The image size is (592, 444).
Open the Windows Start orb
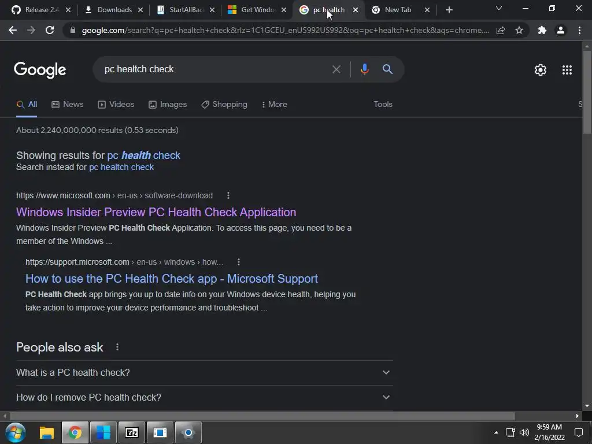(16, 432)
